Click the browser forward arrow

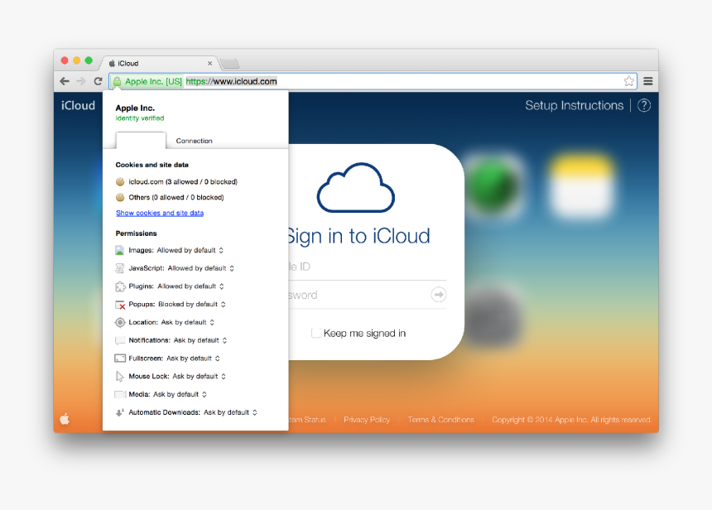tap(81, 81)
